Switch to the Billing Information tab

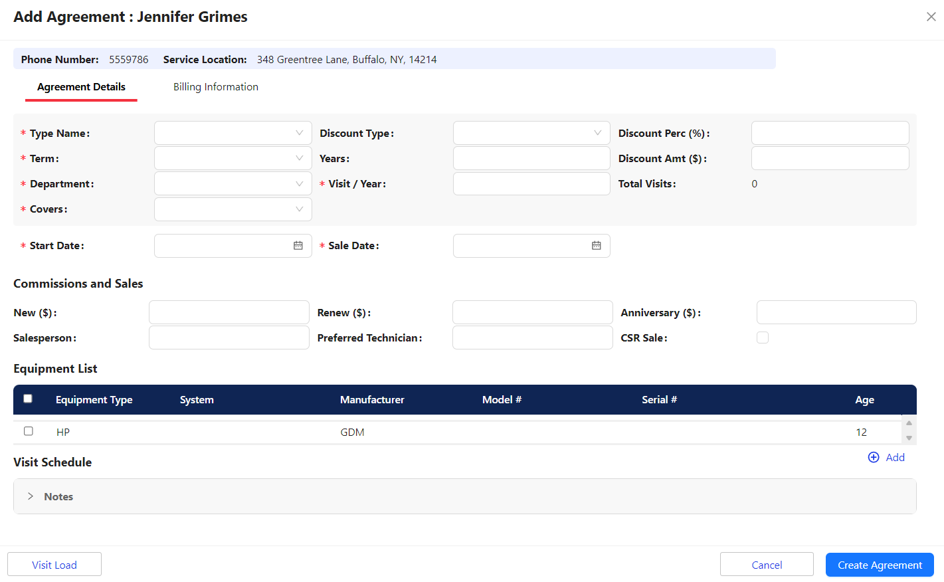point(216,87)
